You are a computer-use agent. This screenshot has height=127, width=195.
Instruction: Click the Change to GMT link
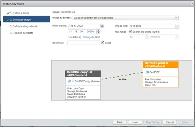point(91,37)
